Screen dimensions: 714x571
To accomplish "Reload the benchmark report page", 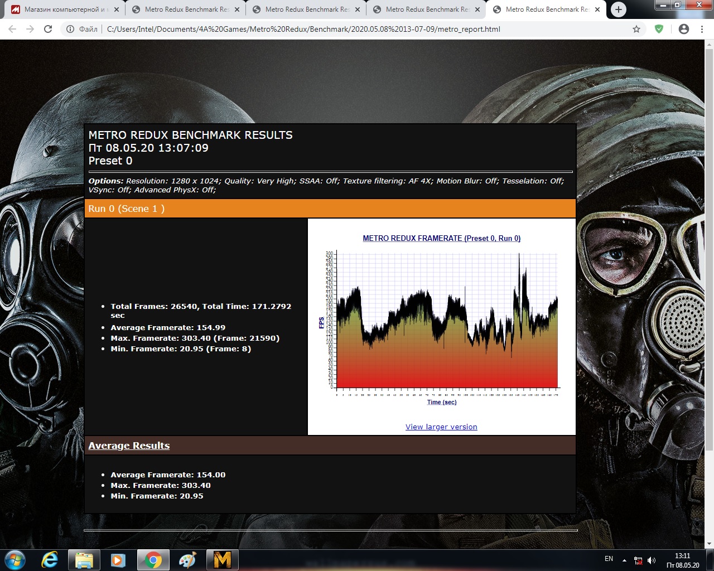I will 48,29.
